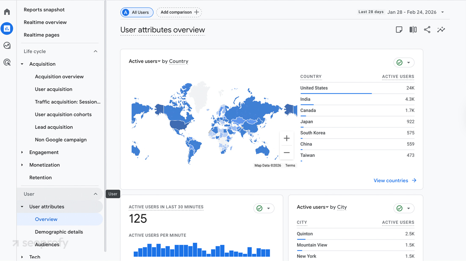Click the green check status on 30 minutes card
This screenshot has height=261, width=466.
259,208
